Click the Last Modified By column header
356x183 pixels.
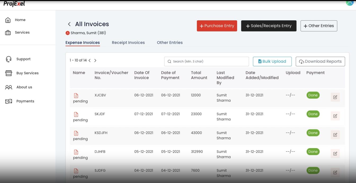tap(225, 78)
